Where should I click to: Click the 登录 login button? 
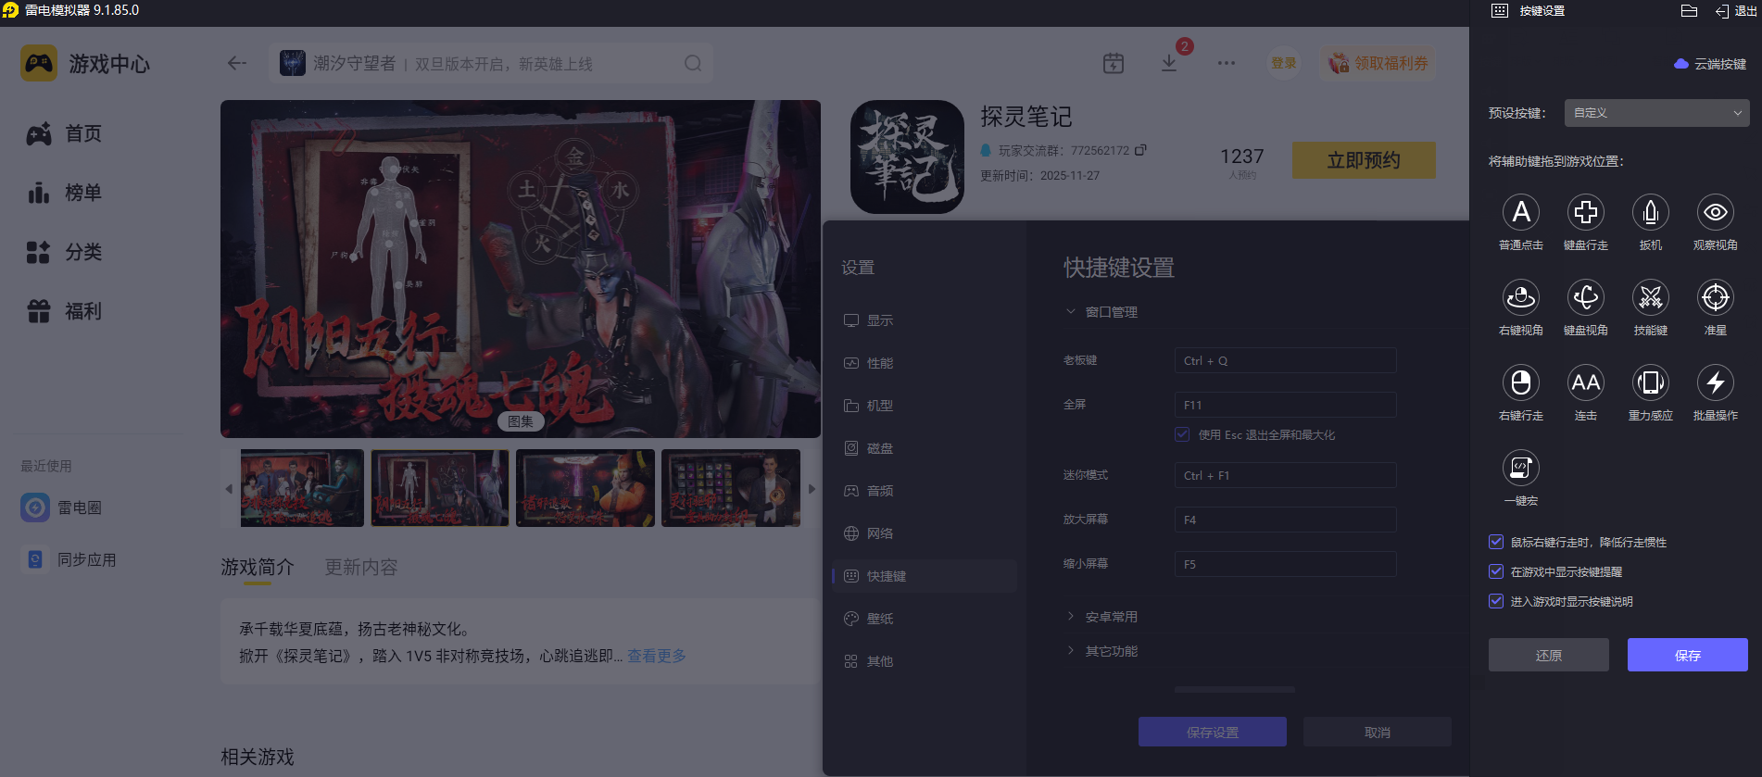[1284, 63]
